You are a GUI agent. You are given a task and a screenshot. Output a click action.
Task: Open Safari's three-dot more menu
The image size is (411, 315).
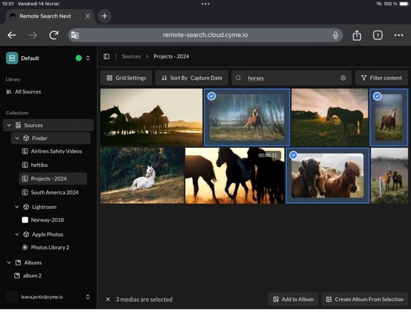399,35
